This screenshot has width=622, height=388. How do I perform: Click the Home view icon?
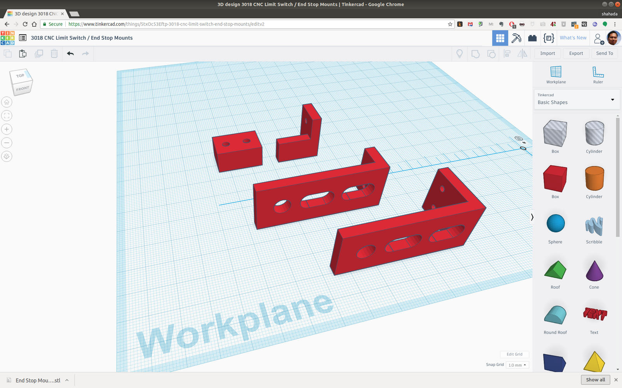coord(7,102)
